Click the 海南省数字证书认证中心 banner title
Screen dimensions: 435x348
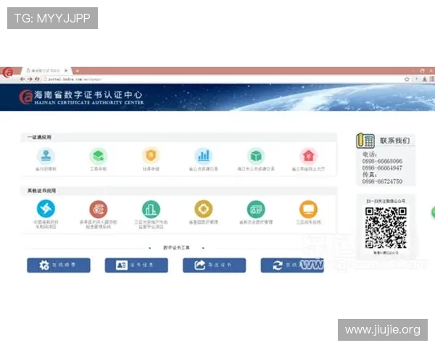point(88,95)
